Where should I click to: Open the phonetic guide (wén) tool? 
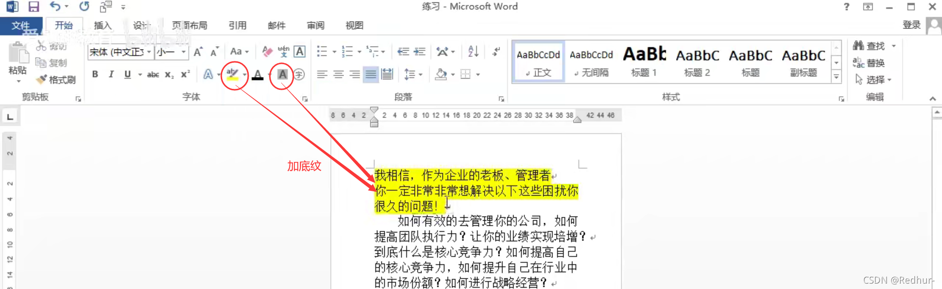click(284, 52)
